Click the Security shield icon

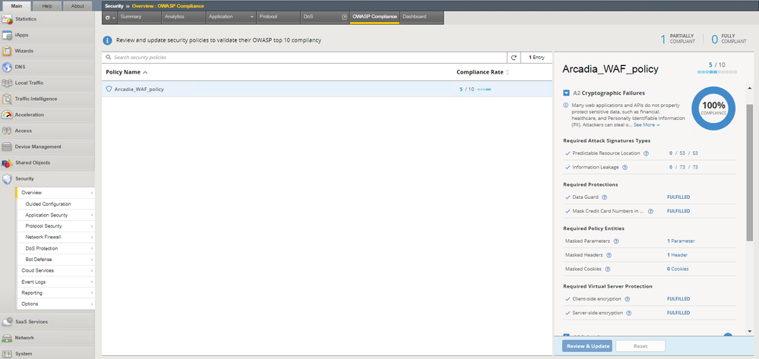[7, 178]
